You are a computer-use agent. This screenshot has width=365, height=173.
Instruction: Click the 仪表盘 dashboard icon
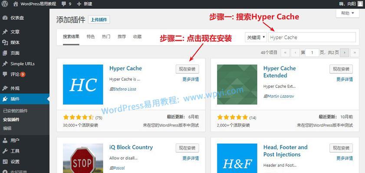tap(5, 18)
